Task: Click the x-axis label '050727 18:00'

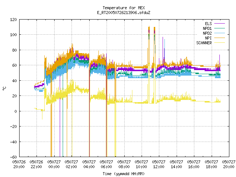Action: point(211,164)
